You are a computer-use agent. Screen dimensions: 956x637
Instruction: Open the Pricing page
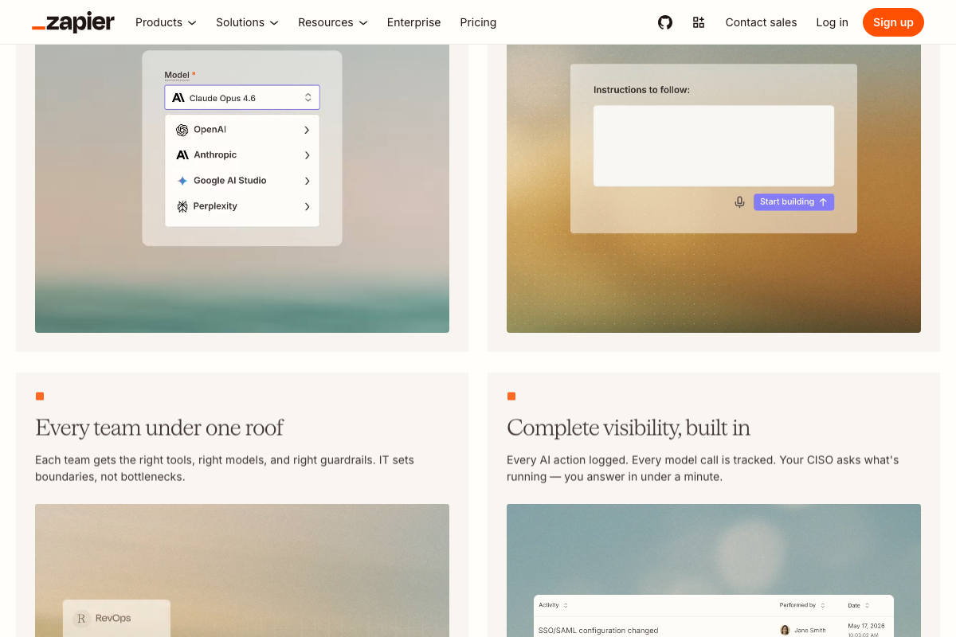pyautogui.click(x=478, y=22)
